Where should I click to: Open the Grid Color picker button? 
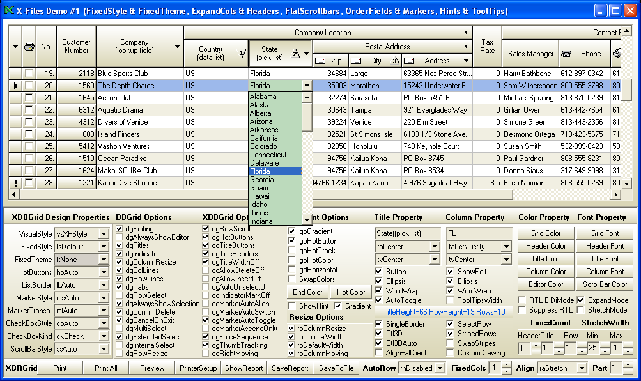[546, 233]
